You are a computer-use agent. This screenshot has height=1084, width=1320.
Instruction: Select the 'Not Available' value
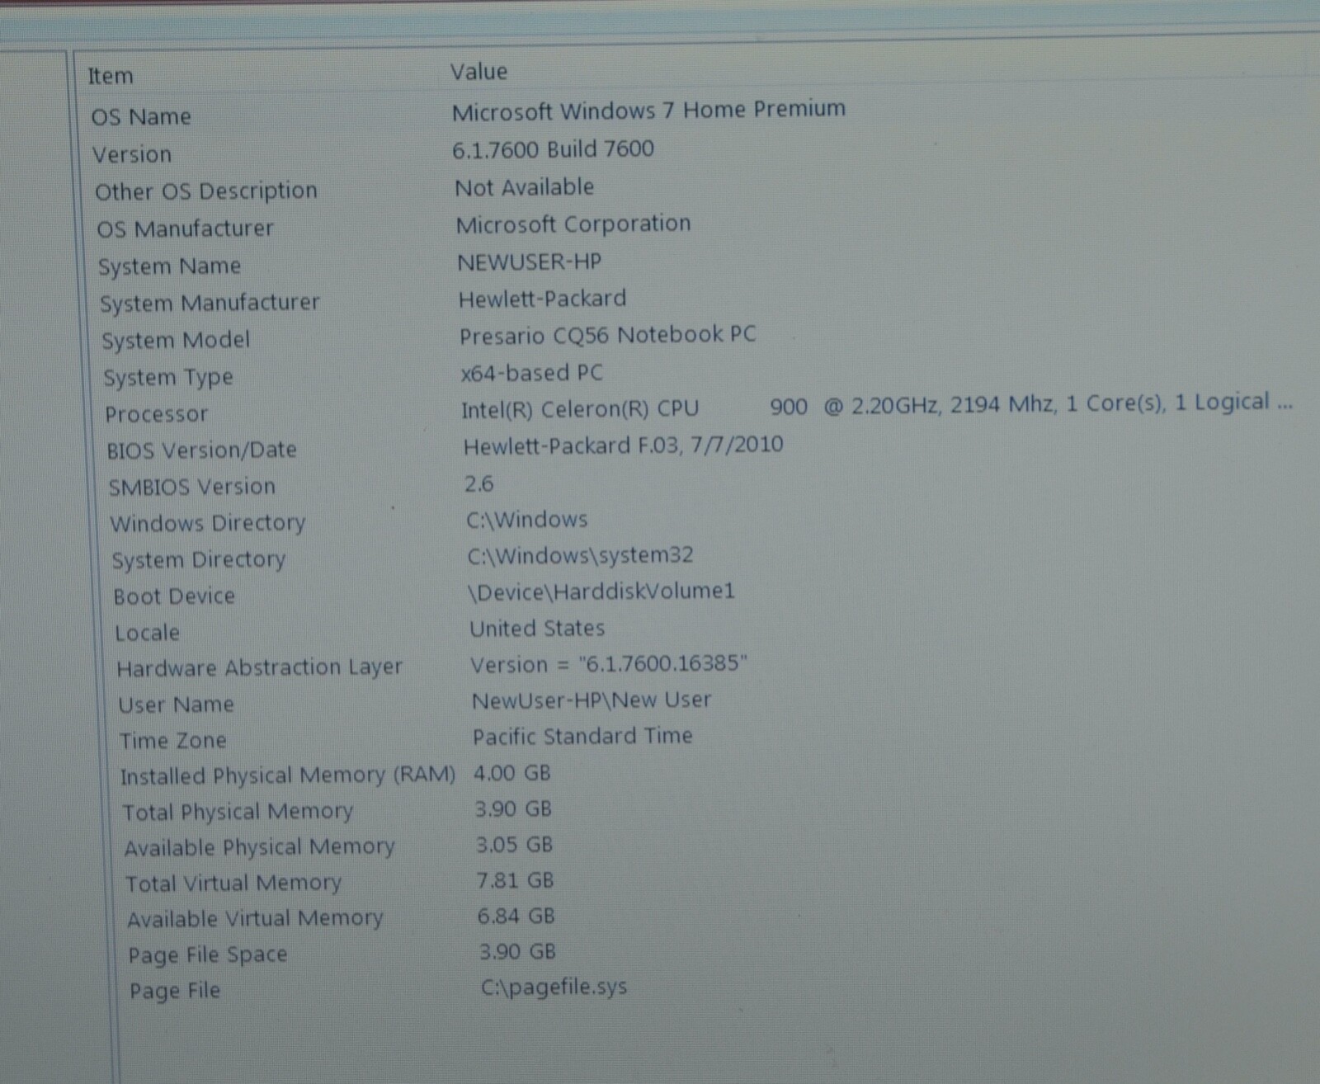click(x=524, y=187)
